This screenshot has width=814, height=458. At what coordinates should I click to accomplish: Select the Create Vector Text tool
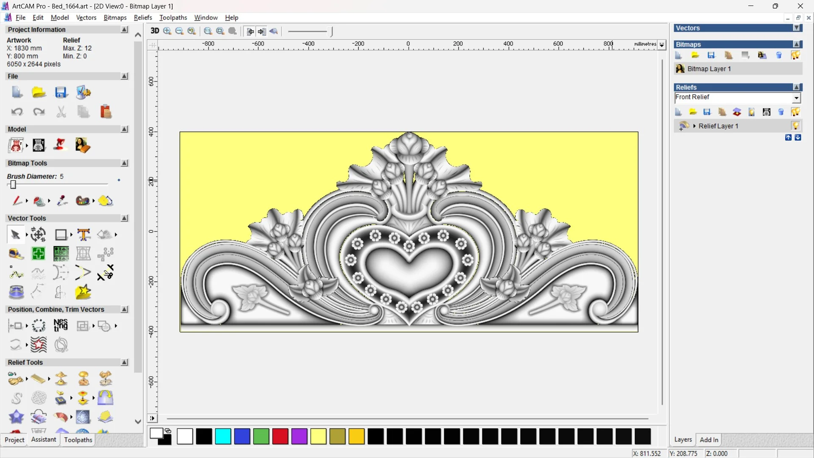[84, 235]
